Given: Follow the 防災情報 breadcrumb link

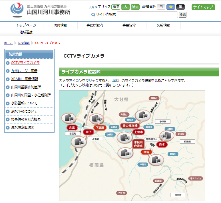Looking at the screenshot, I should (x=24, y=43).
